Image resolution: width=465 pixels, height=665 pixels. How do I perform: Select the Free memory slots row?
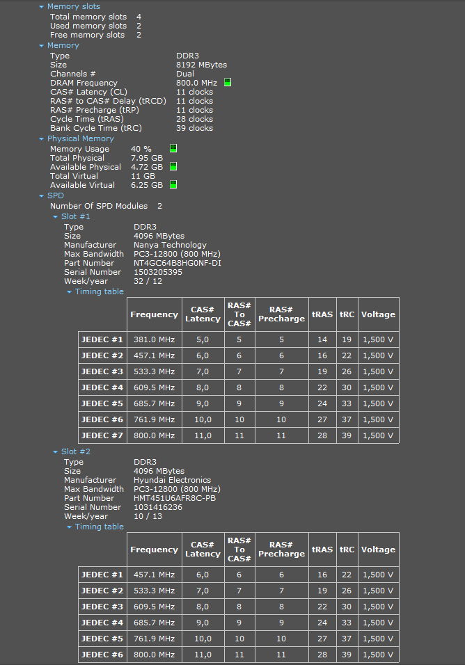click(x=95, y=35)
